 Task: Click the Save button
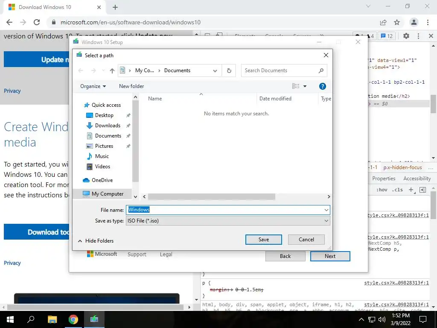[x=263, y=240]
